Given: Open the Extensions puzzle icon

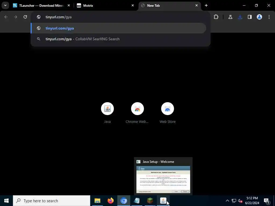Looking at the screenshot, I should [216, 17].
